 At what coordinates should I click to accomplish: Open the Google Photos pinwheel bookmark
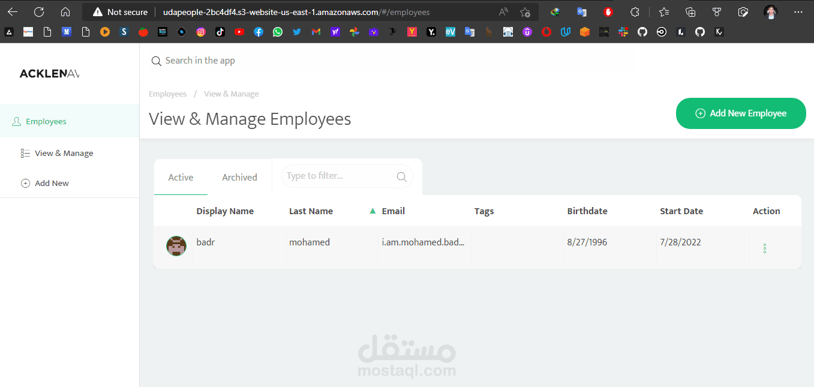[x=355, y=32]
